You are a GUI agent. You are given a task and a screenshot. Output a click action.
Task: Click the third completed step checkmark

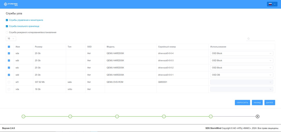[x=117, y=116]
